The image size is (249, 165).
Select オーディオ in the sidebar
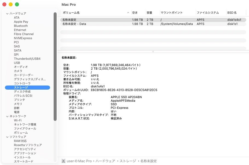(21, 67)
